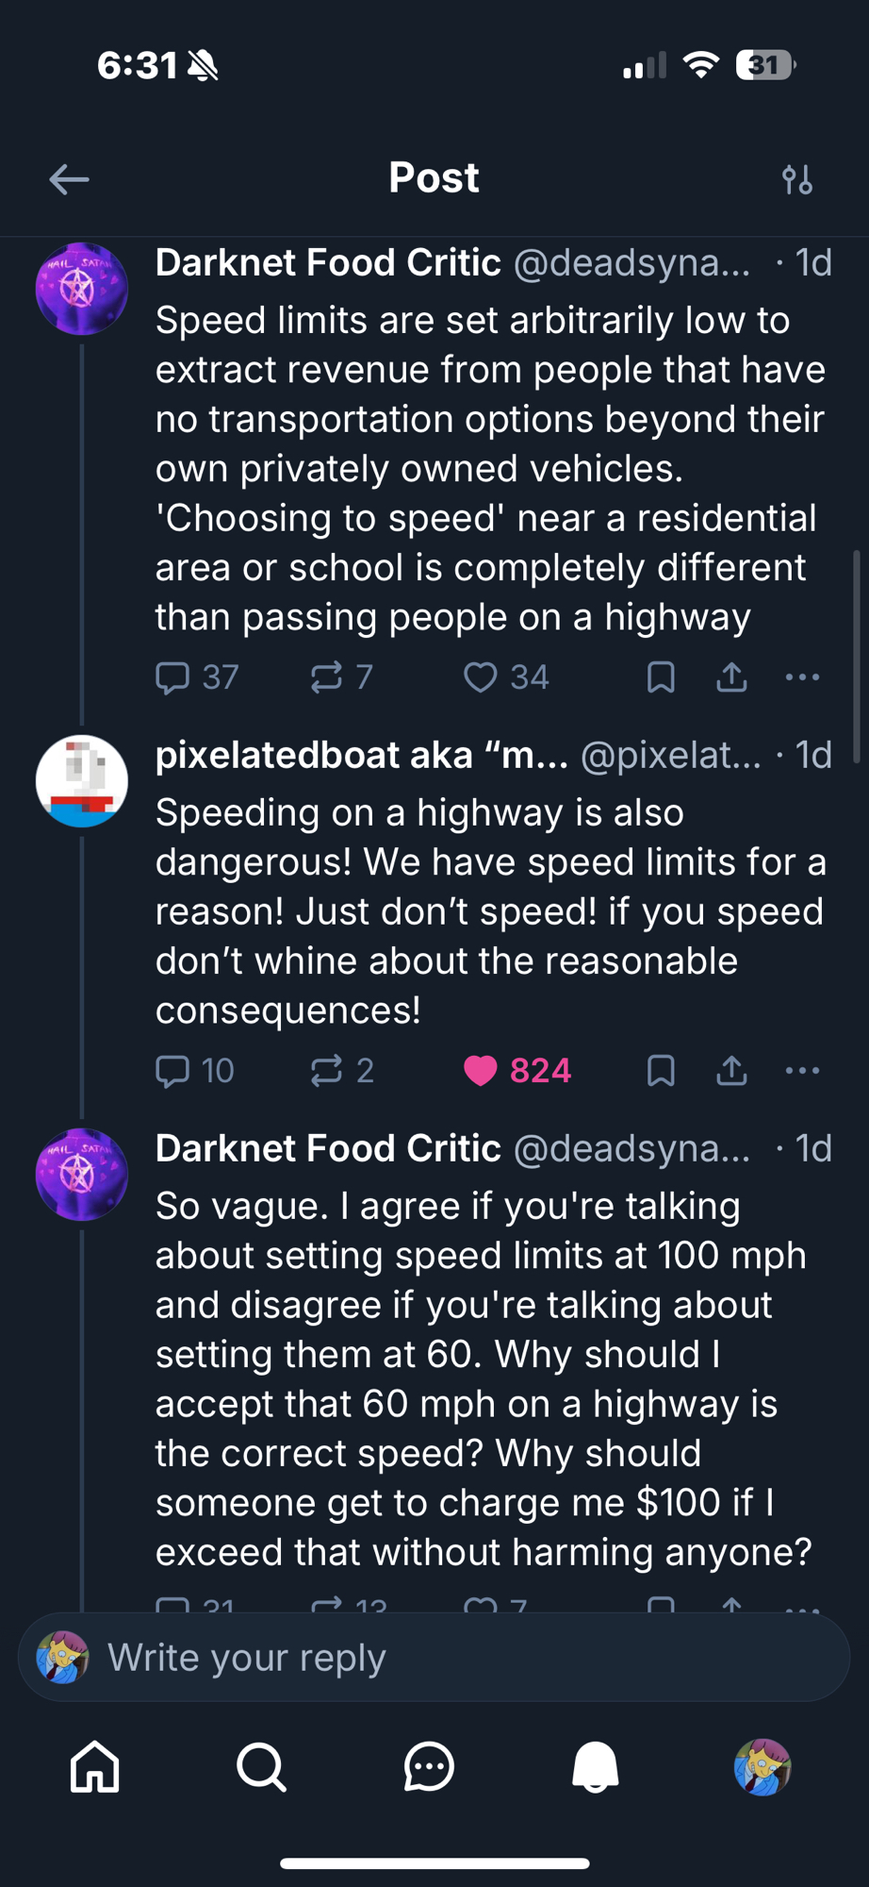Open more options on first post
869x1887 pixels.
pos(802,677)
